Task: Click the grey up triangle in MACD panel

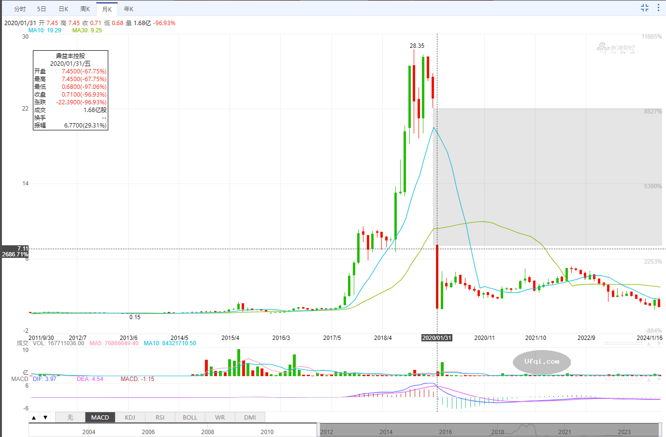Action: point(648,380)
